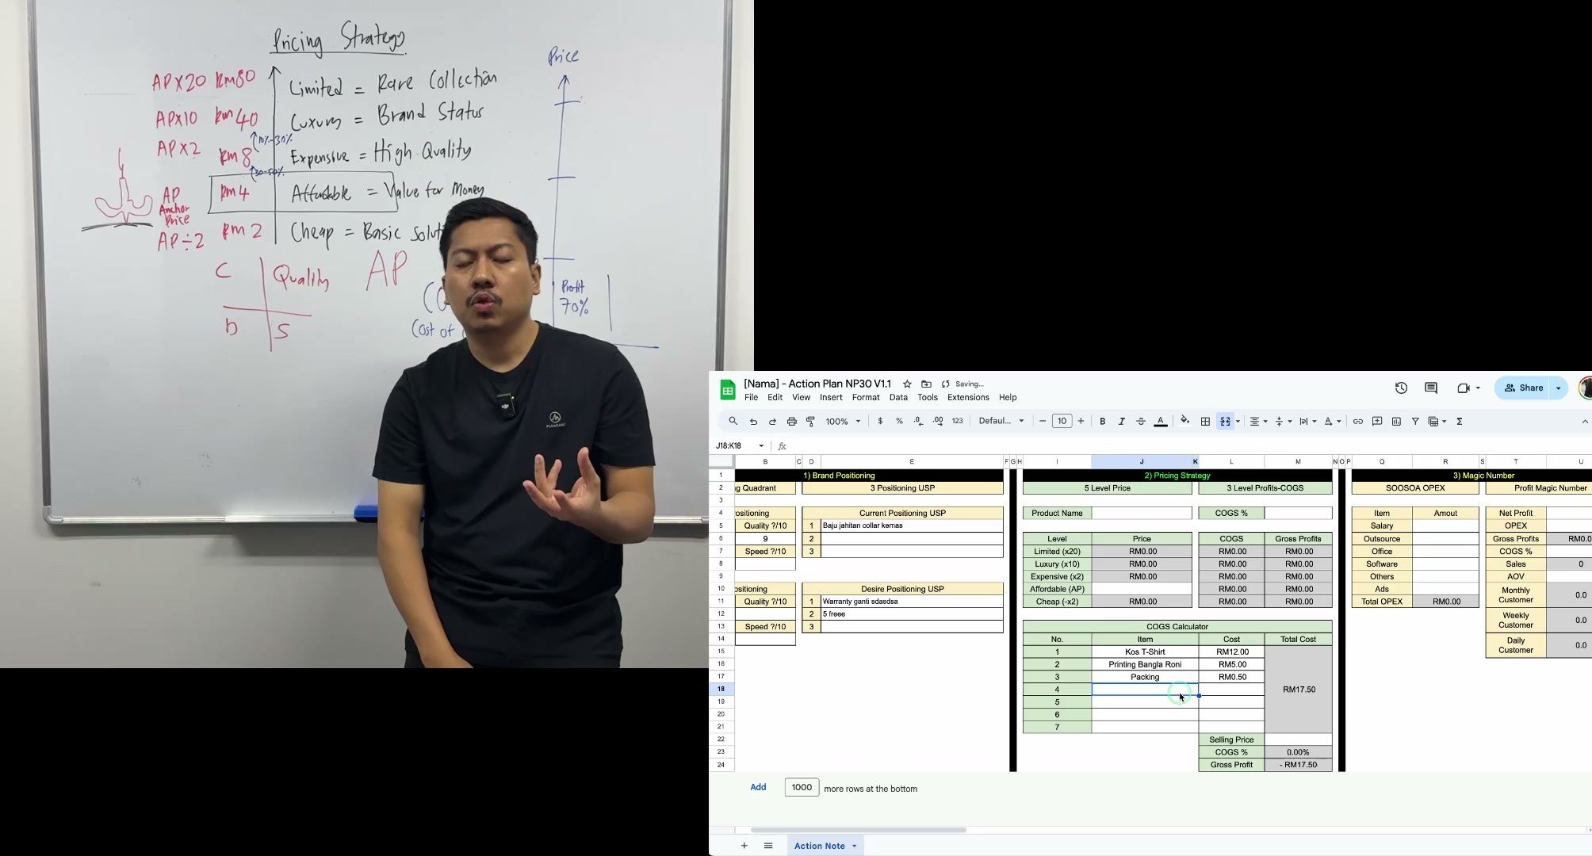The height and width of the screenshot is (856, 1592).
Task: Increase decimal places
Action: [938, 422]
